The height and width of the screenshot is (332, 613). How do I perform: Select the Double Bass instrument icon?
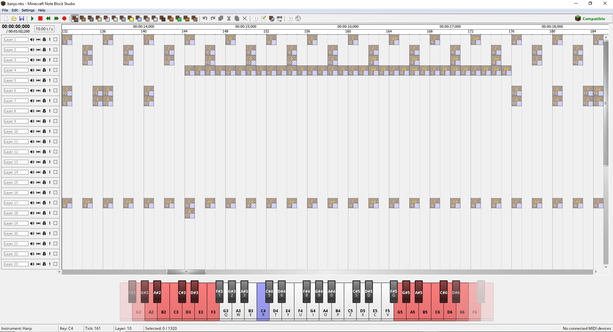coord(83,18)
